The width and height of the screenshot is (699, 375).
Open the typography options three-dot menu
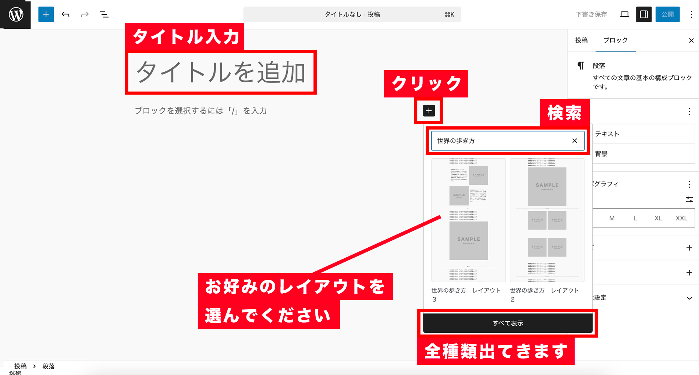(689, 184)
